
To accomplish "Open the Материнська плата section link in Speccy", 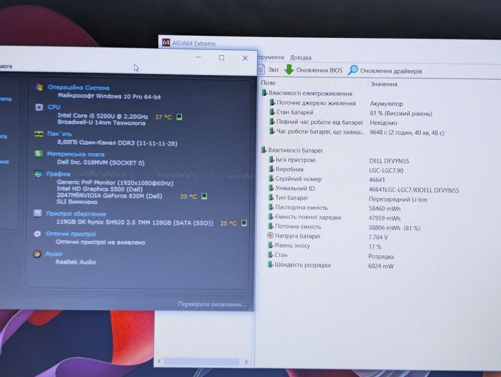I will point(76,154).
